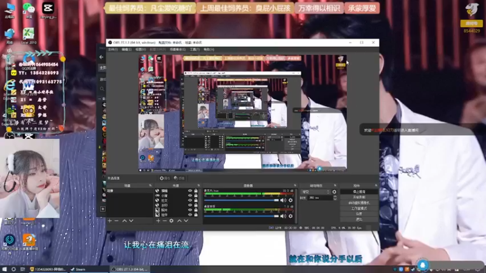Click the 工作室模式 studio mode button
The height and width of the screenshot is (273, 486).
(x=359, y=208)
